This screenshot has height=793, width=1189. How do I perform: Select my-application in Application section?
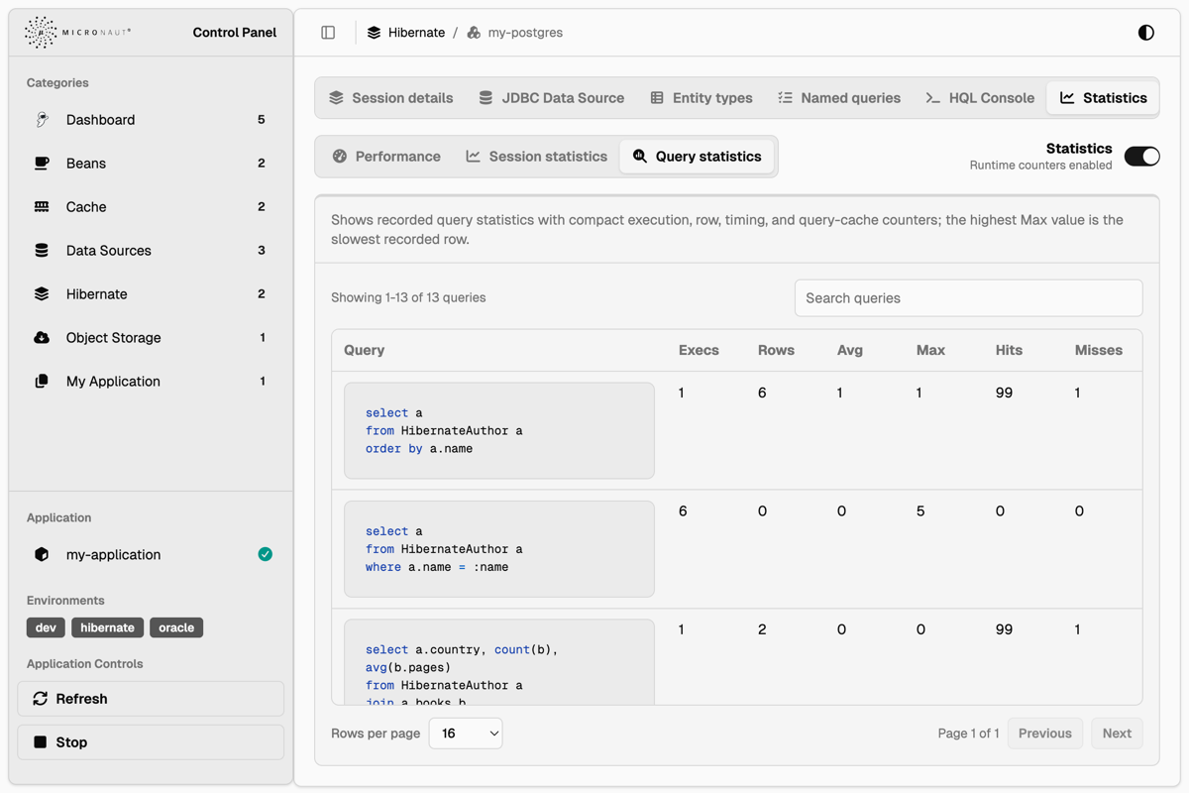tap(151, 555)
